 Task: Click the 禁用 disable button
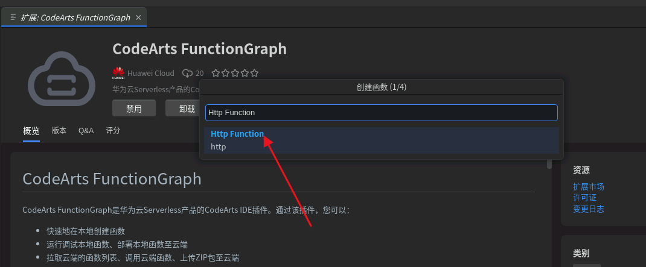[x=134, y=108]
